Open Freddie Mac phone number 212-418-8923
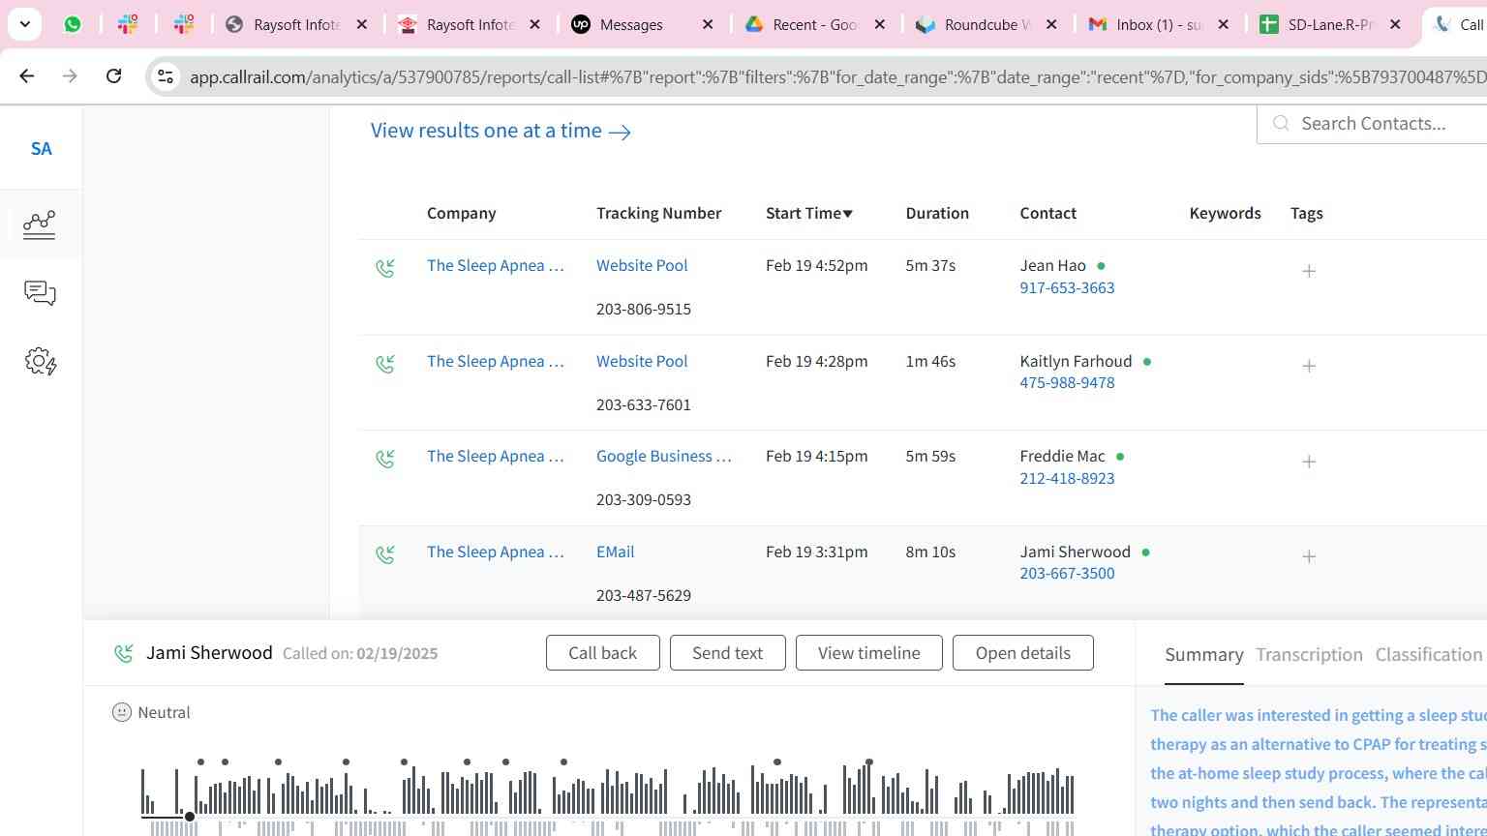 [1067, 478]
